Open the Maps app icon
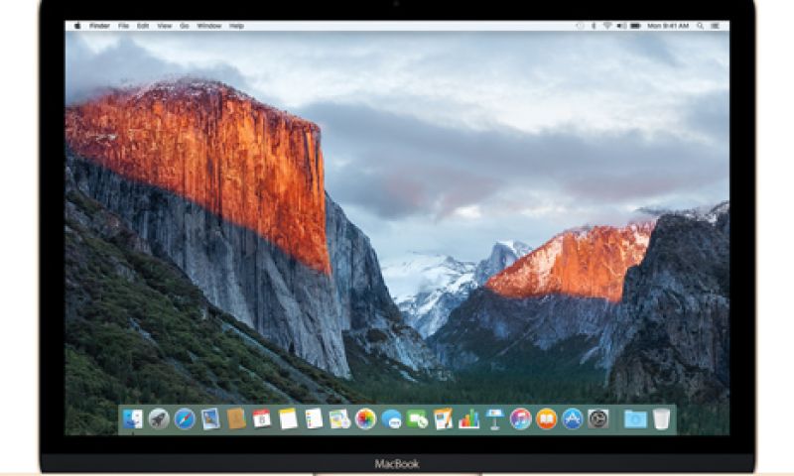 click(339, 418)
